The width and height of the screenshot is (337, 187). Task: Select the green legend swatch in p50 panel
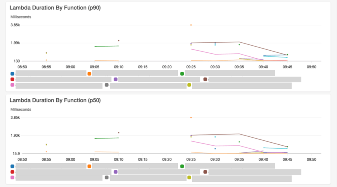[182, 166]
